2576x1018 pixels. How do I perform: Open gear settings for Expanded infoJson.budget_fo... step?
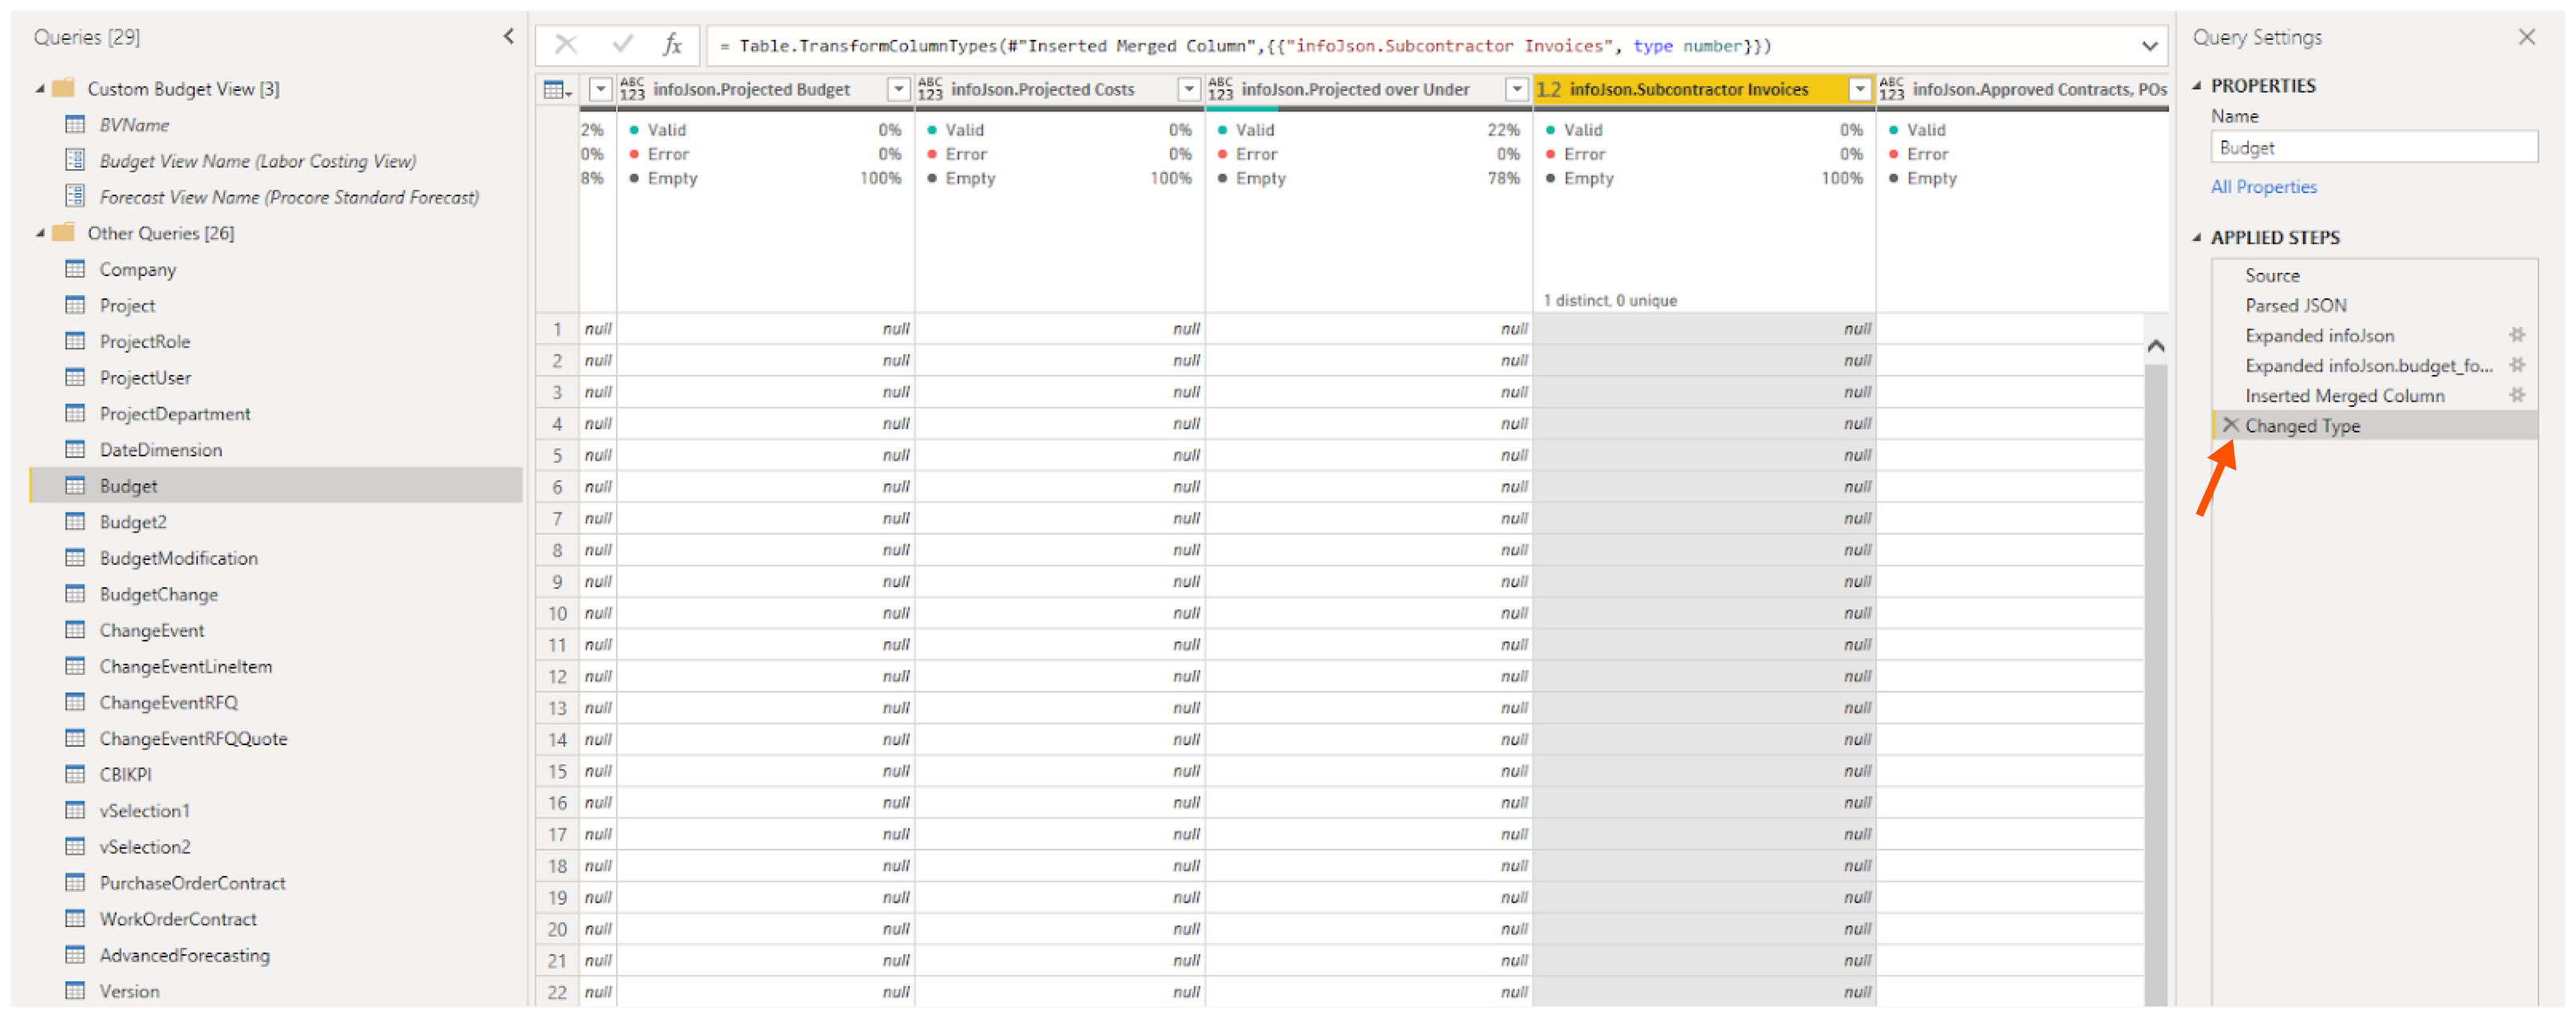[2517, 365]
